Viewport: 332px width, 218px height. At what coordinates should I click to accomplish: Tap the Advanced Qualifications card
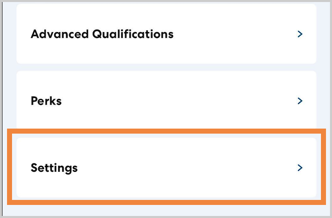click(166, 34)
